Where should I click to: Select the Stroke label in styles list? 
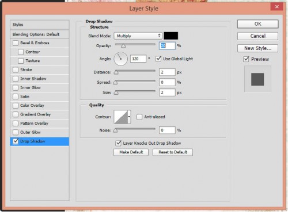(x=26, y=70)
